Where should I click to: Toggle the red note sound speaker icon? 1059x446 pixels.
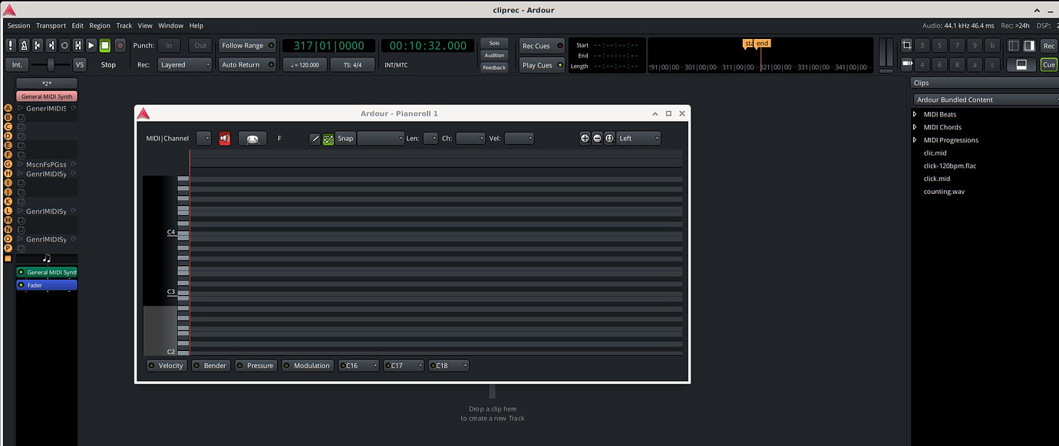click(x=225, y=139)
